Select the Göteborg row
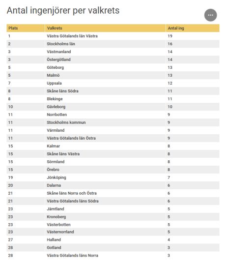 113,67
